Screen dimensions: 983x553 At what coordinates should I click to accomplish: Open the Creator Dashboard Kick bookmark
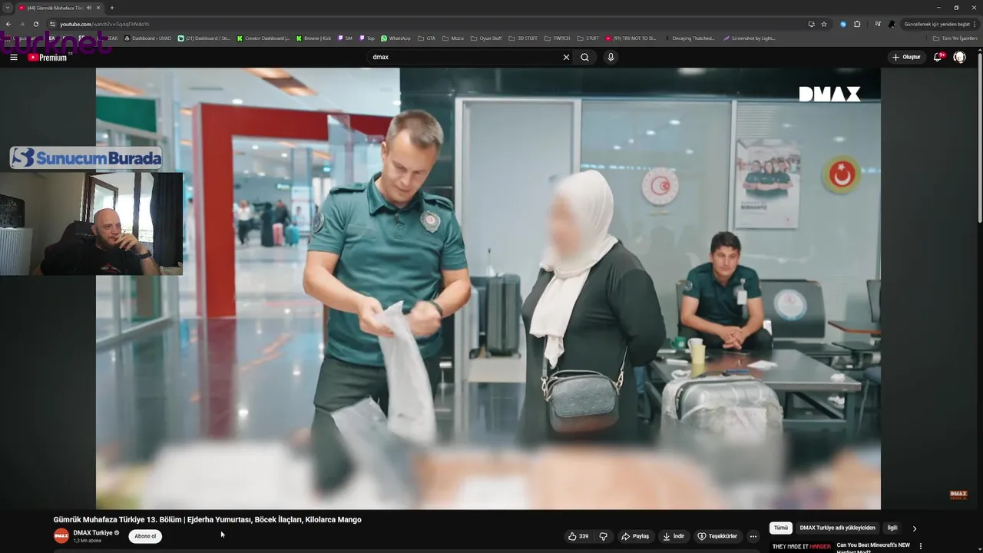click(263, 38)
